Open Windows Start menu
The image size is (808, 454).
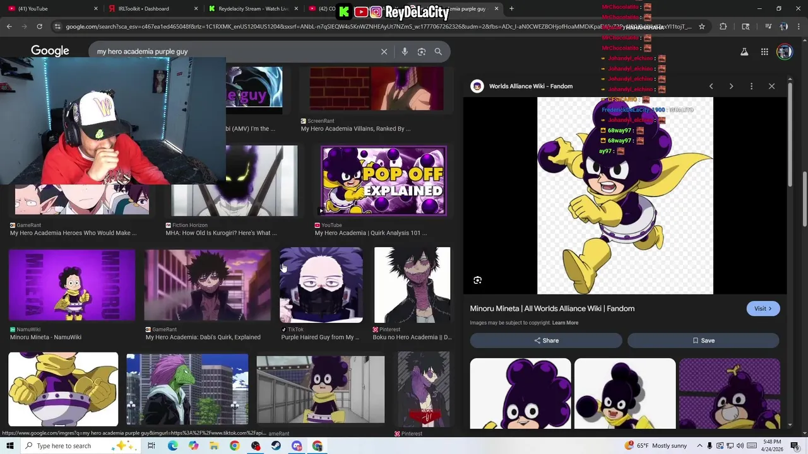point(10,446)
